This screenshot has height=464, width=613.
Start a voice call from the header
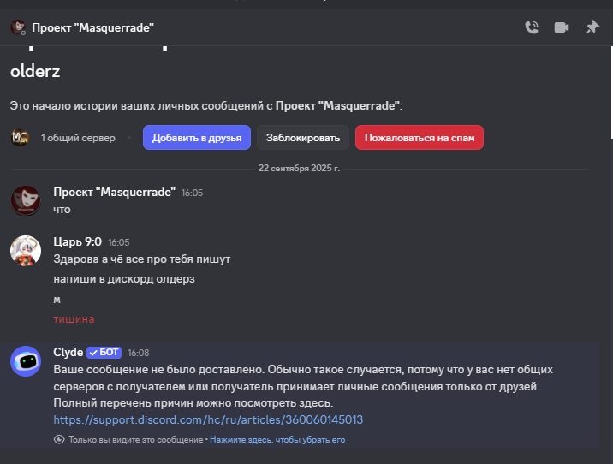coord(532,27)
